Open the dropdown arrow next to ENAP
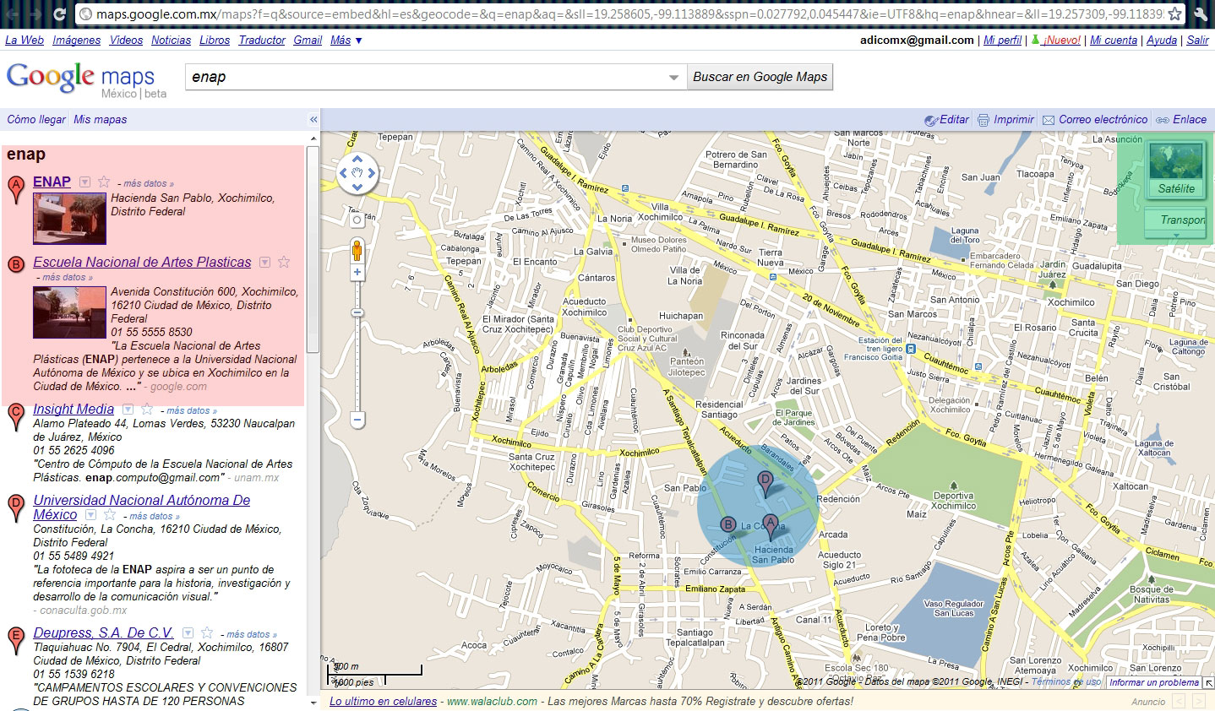This screenshot has width=1215, height=711. pos(85,182)
